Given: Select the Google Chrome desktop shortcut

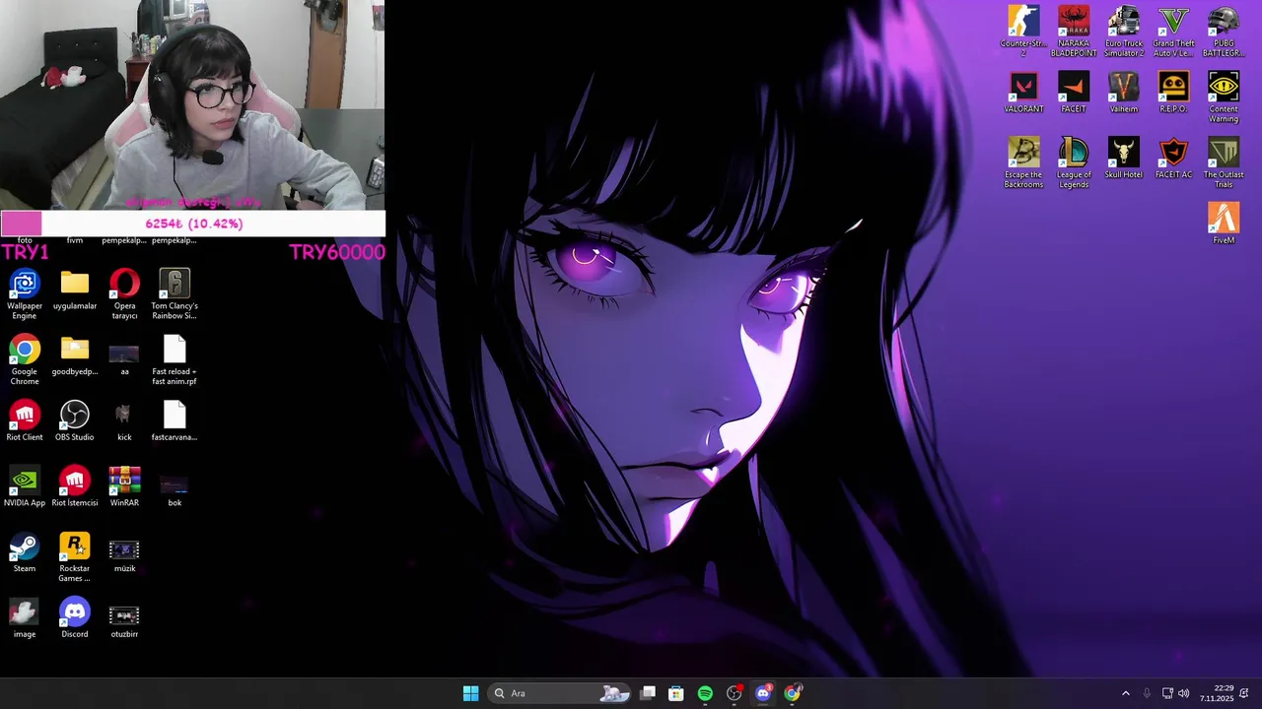Looking at the screenshot, I should pos(25,360).
